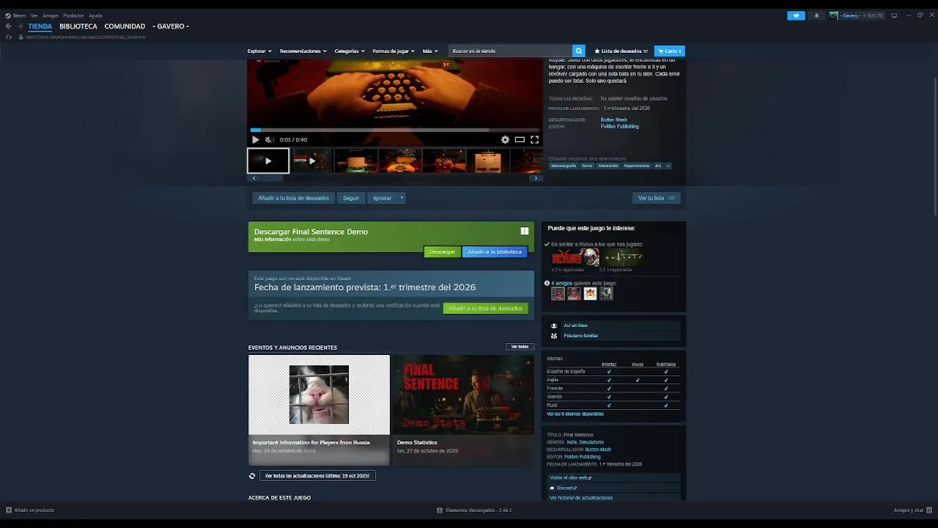Unmute the trailer audio
This screenshot has height=528, width=938.
pos(268,139)
